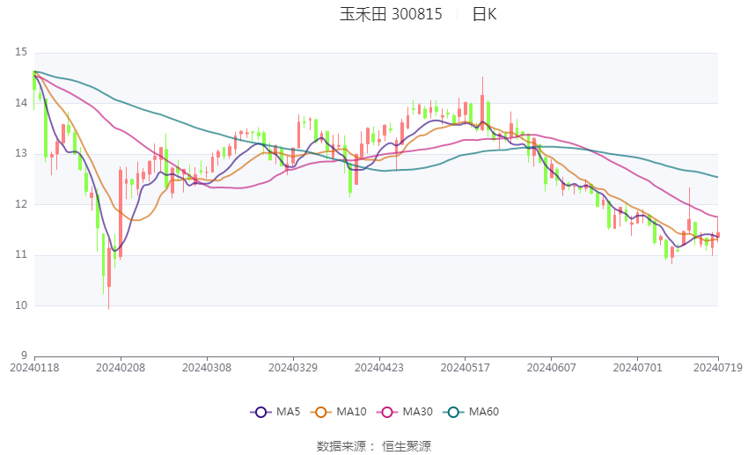Click the 15 price axis label

[x=21, y=52]
